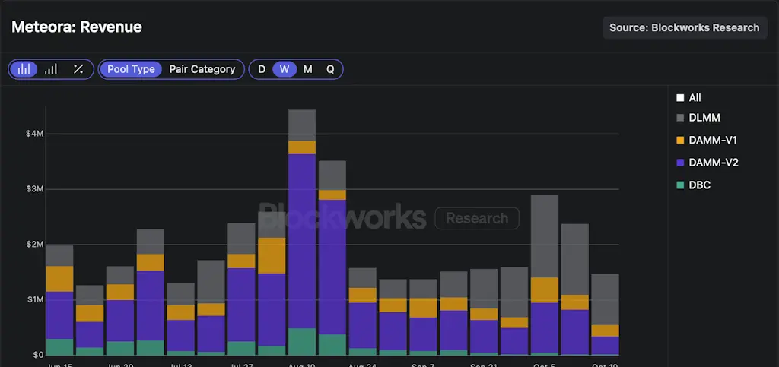Toggle the DBC series label
This screenshot has height=367, width=779.
[x=699, y=185]
